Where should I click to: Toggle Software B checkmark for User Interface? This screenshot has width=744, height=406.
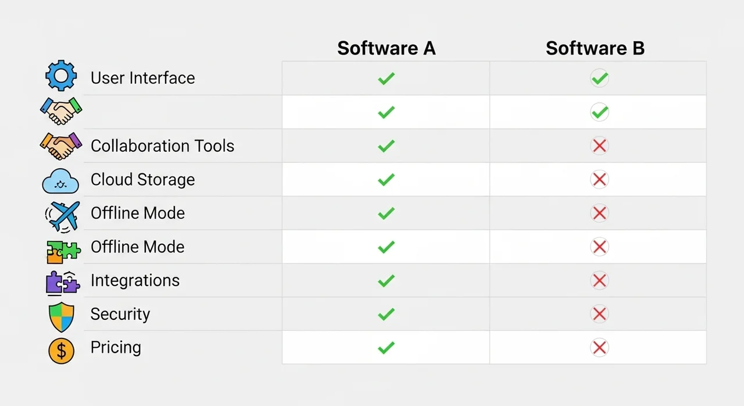click(x=599, y=78)
